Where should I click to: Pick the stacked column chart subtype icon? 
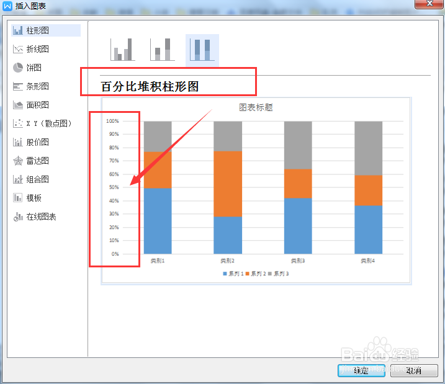point(163,50)
